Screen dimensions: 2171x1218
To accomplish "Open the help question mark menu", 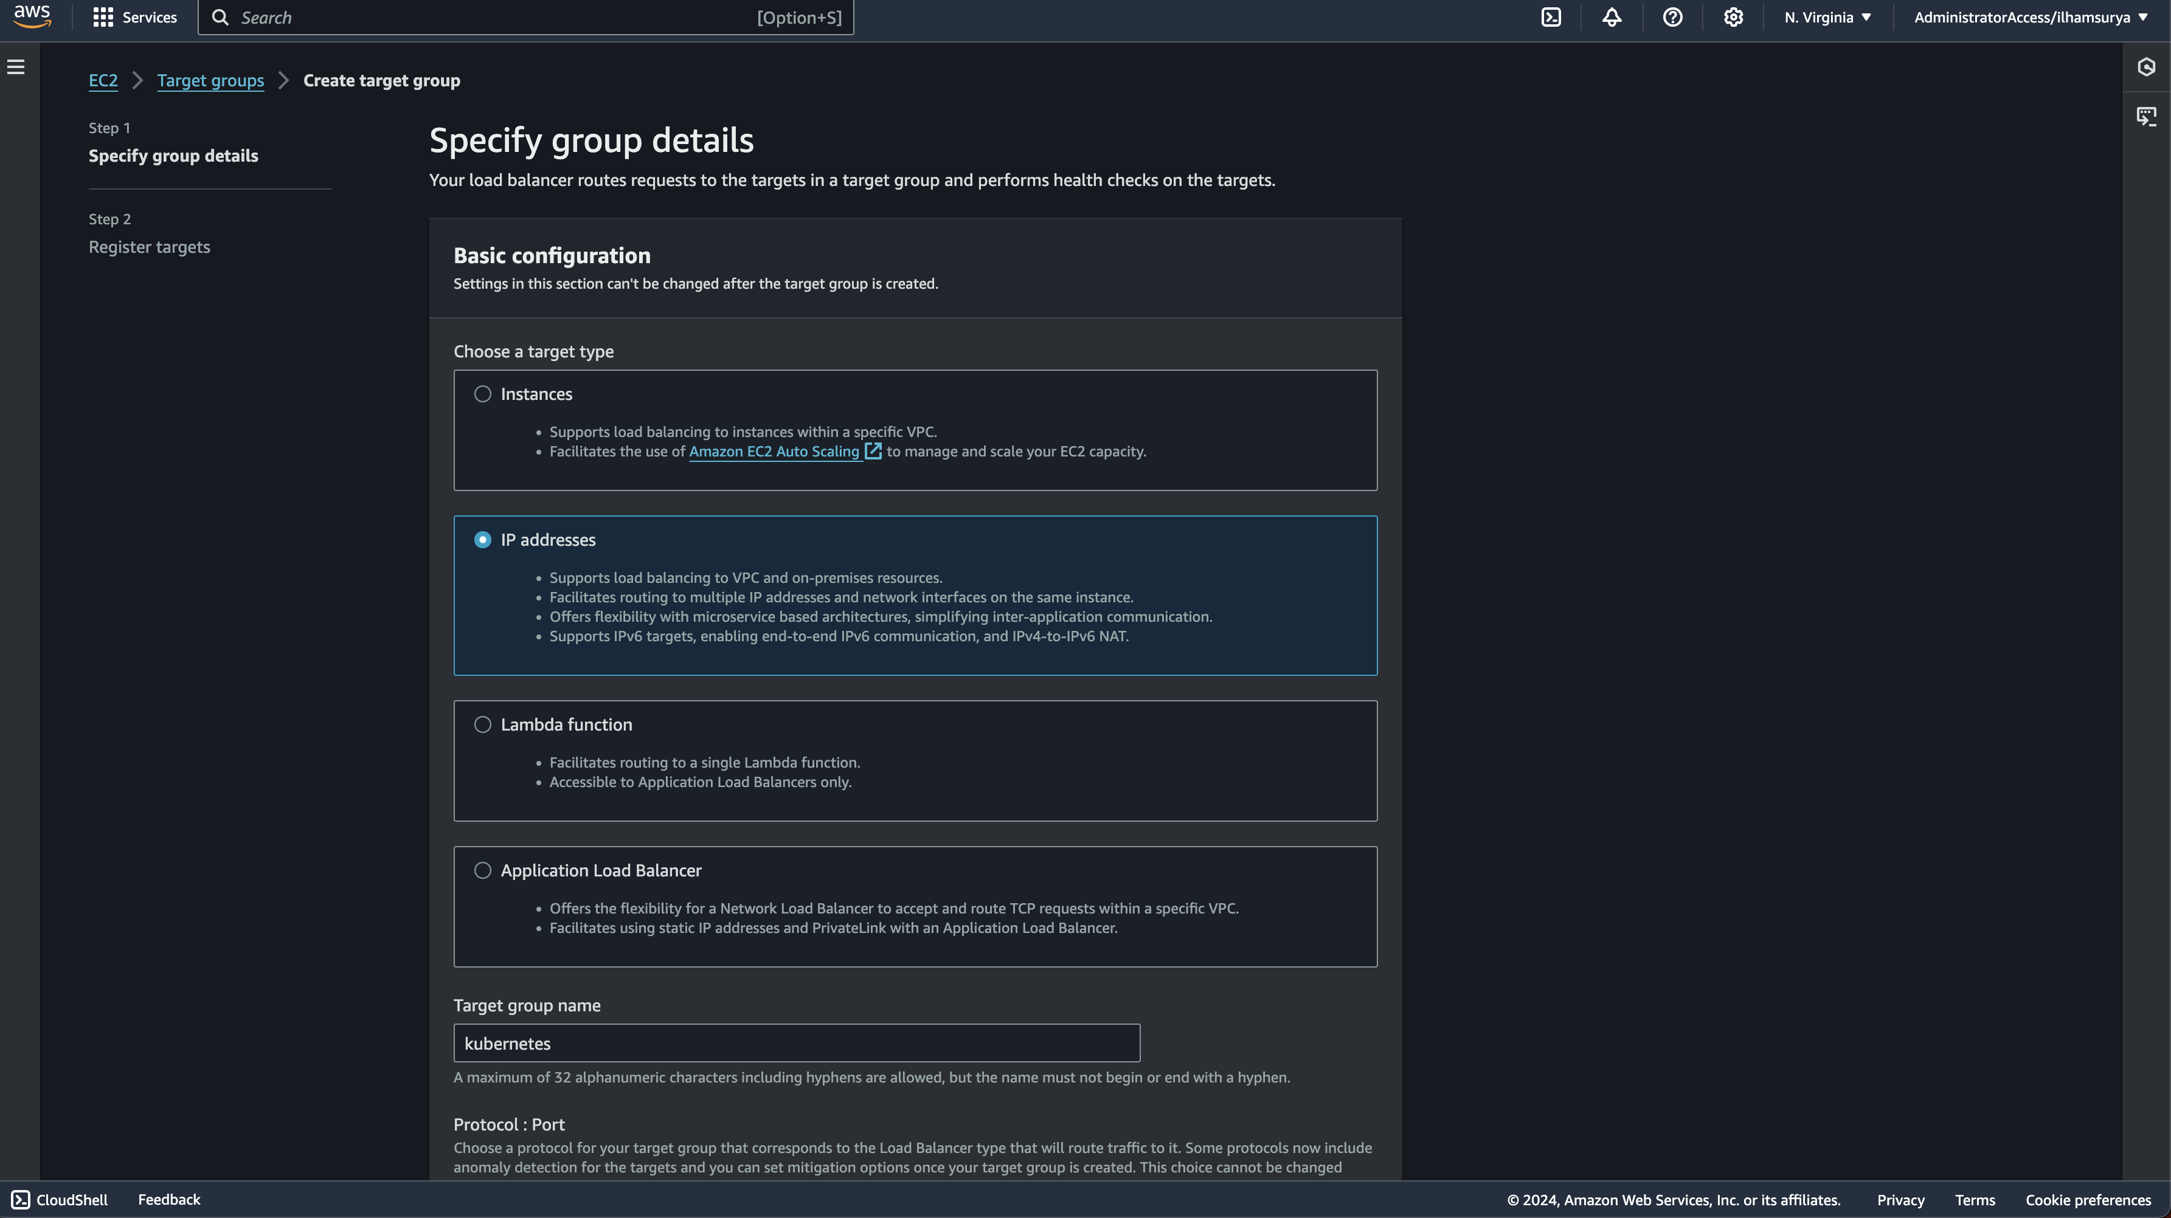I will [1672, 18].
